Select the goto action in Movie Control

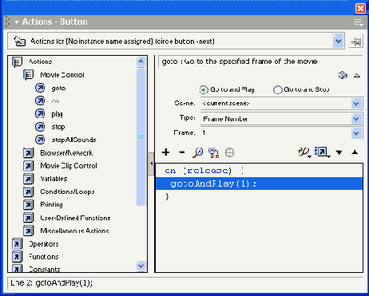pos(58,88)
